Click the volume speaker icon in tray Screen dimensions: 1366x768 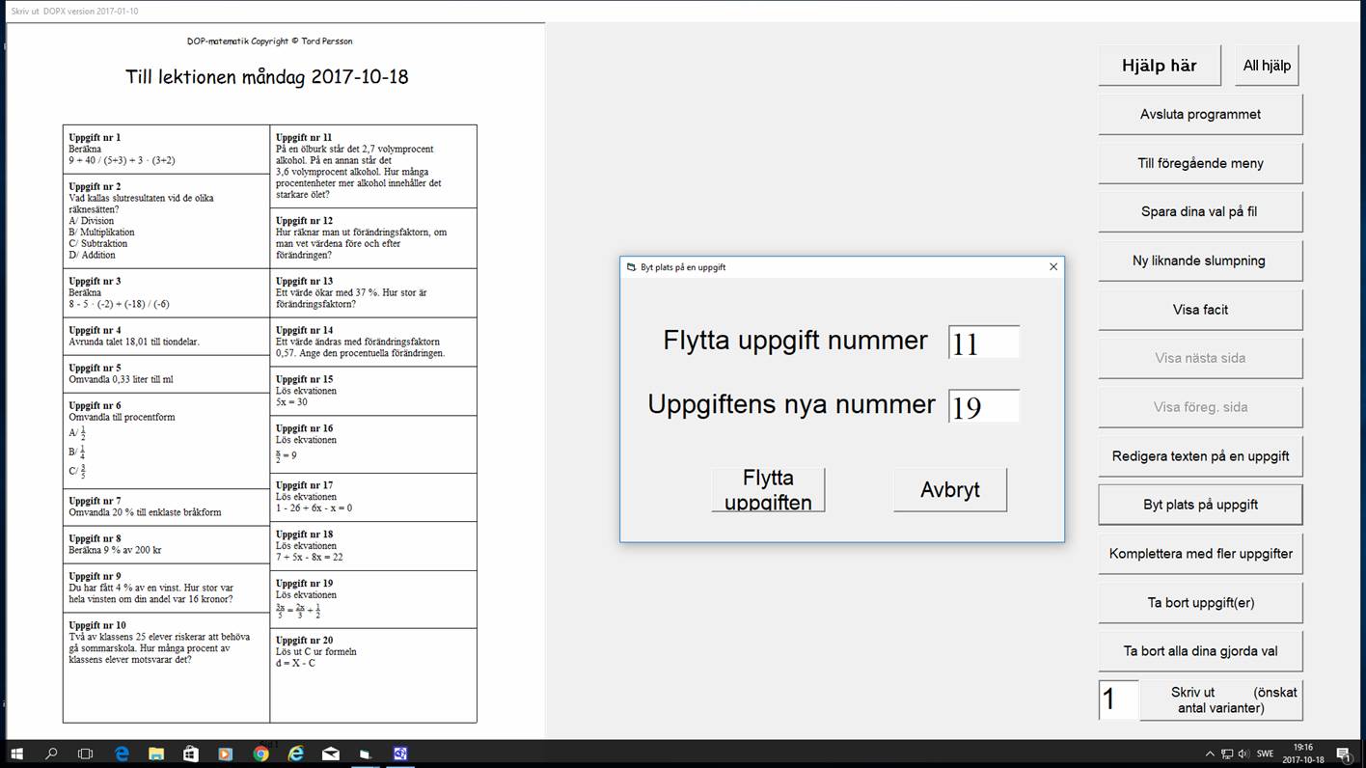pos(1243,754)
